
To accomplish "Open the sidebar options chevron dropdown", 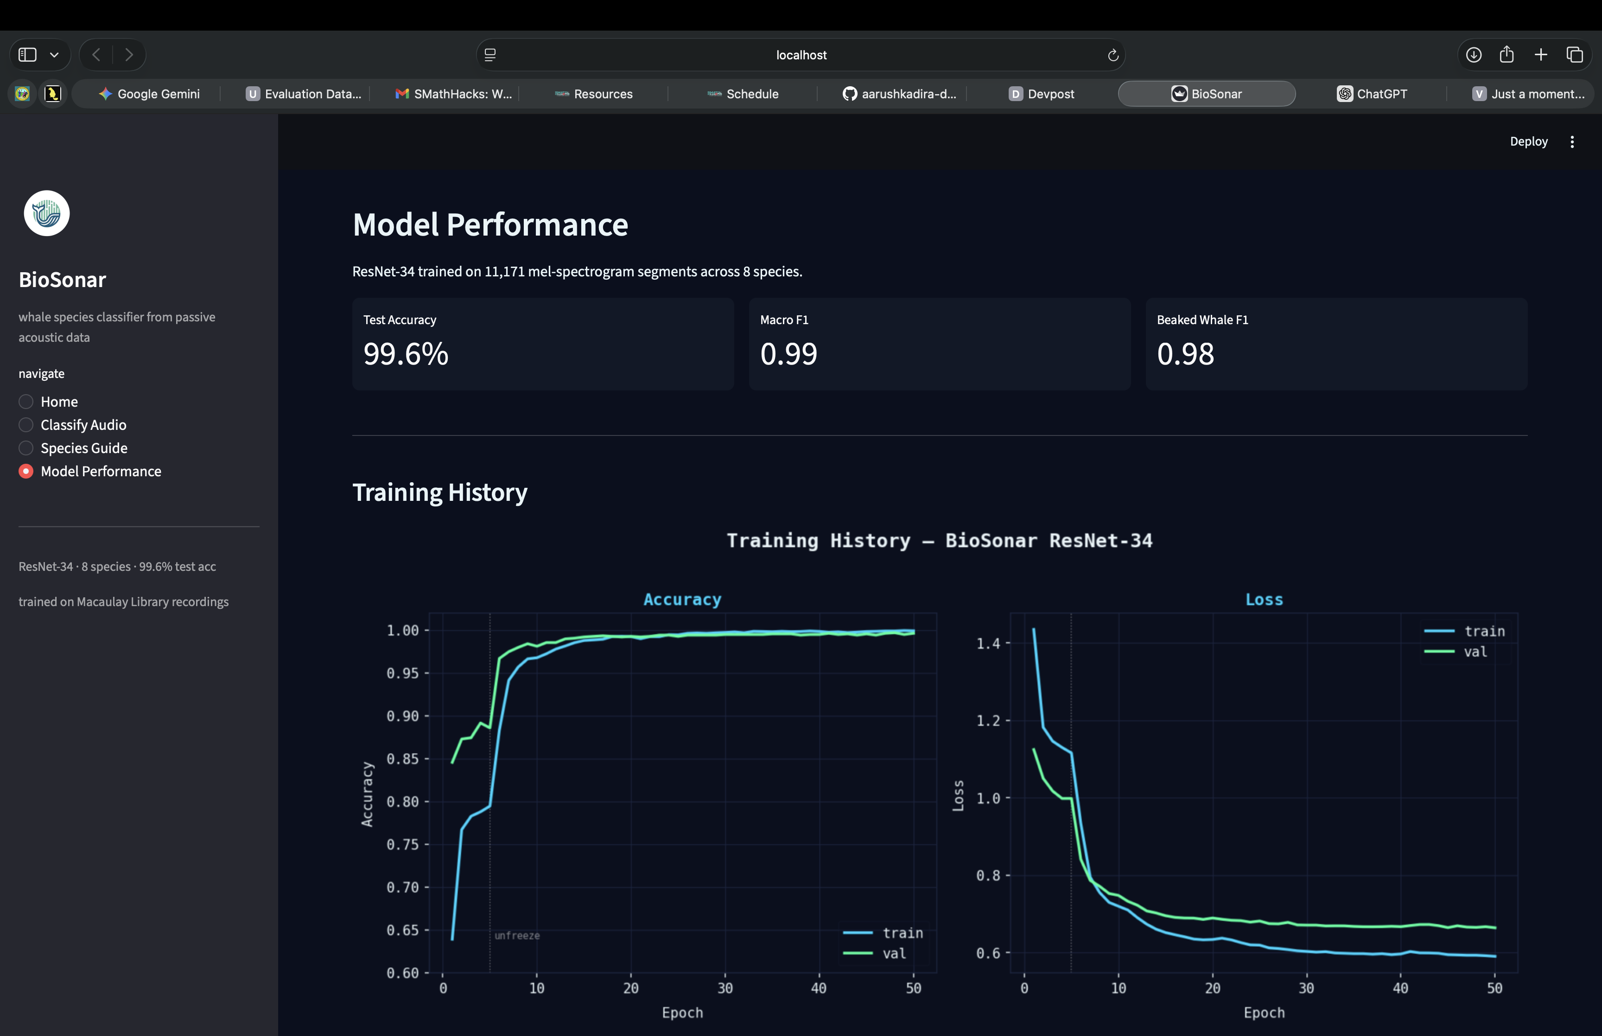I will pyautogui.click(x=54, y=55).
